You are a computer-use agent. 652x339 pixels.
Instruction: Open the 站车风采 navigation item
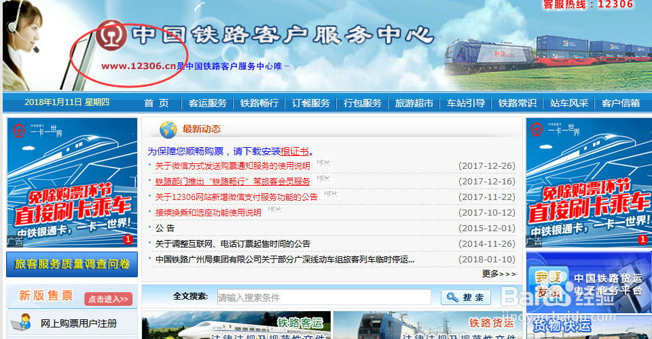tap(569, 103)
